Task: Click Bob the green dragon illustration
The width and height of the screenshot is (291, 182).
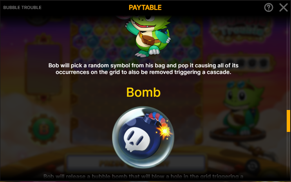Action: pos(148,36)
